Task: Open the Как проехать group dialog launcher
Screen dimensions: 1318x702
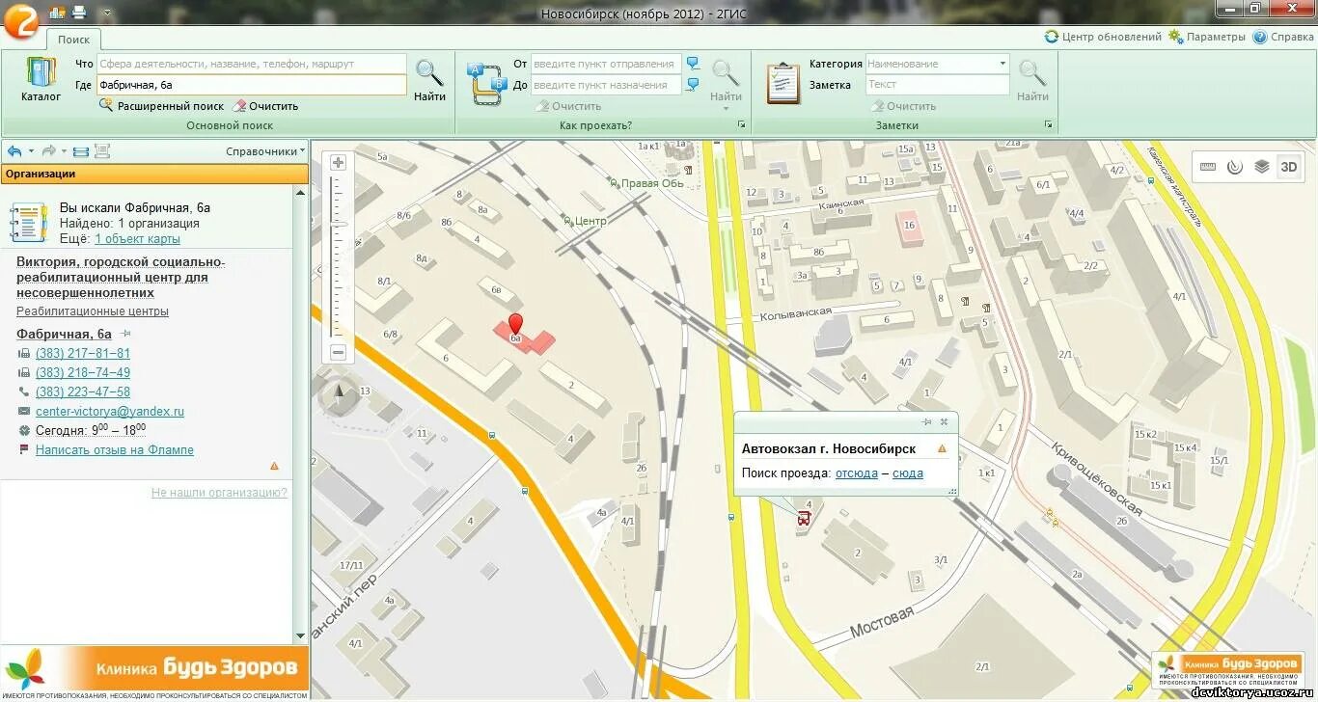Action: (742, 125)
